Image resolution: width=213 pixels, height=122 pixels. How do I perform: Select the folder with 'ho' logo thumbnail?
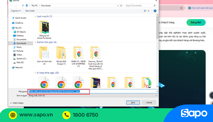click(146, 82)
